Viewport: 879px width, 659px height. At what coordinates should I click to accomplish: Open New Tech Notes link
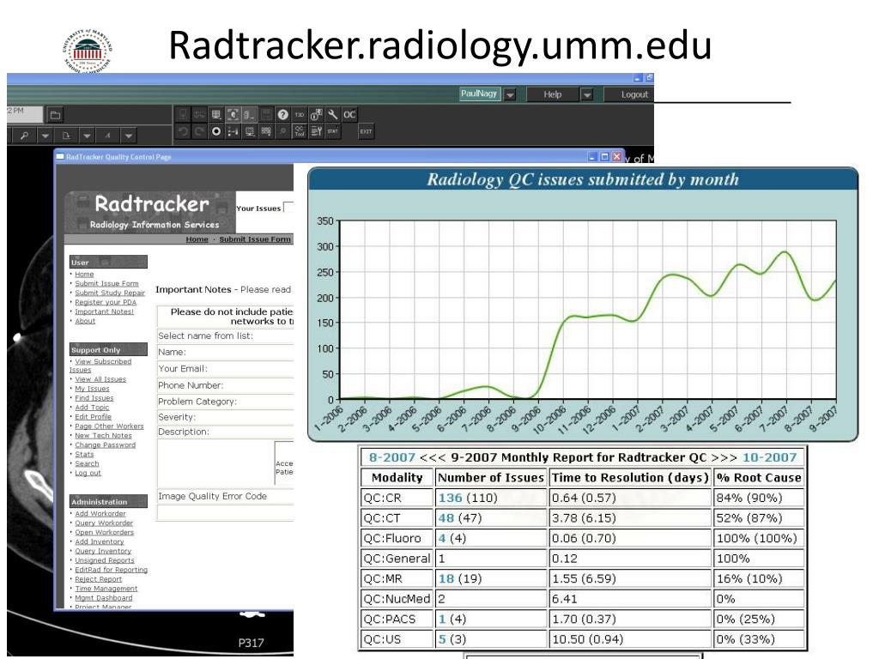tap(103, 435)
